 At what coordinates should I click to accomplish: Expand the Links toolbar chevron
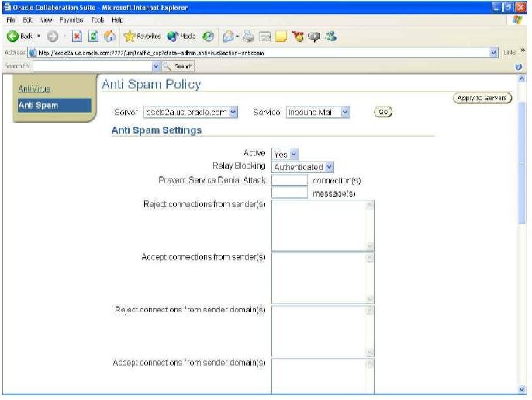point(523,51)
